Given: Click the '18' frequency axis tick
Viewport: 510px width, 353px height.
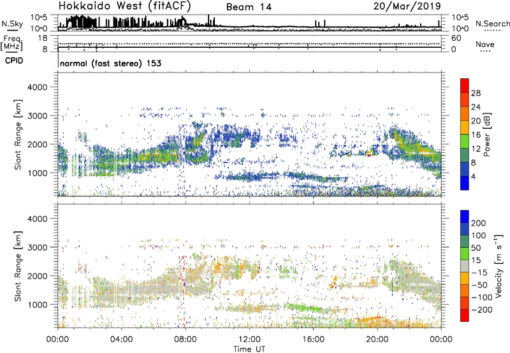Looking at the screenshot, I should (43, 38).
